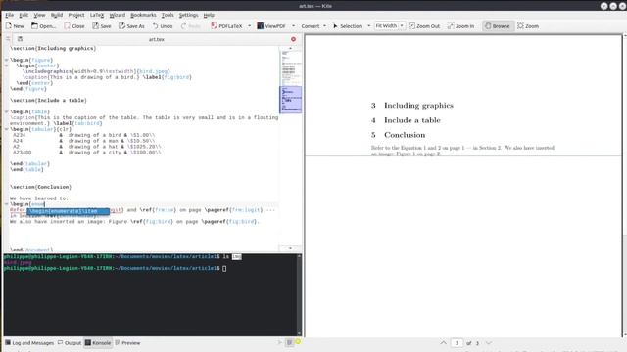627x352 pixels.
Task: Open the ViewPDF dropdown arrow
Action: pos(293,26)
